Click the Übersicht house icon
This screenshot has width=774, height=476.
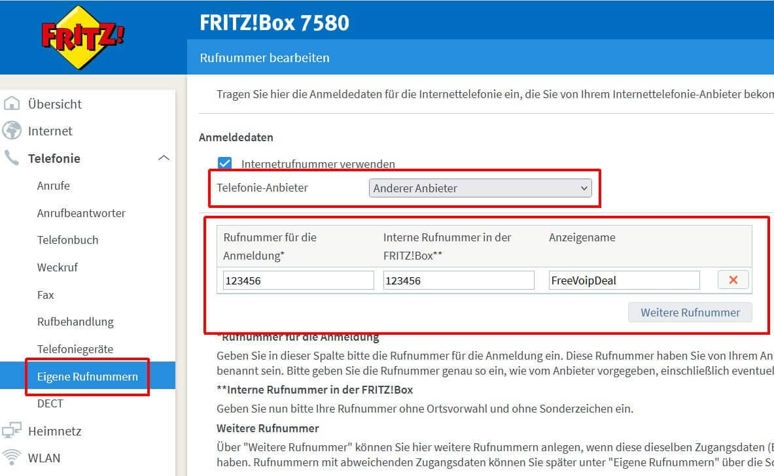tap(12, 103)
